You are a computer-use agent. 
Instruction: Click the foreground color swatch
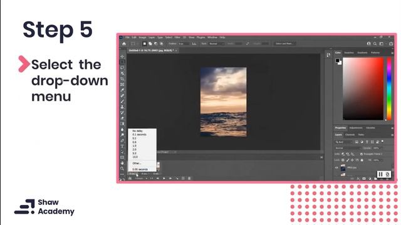click(x=338, y=61)
